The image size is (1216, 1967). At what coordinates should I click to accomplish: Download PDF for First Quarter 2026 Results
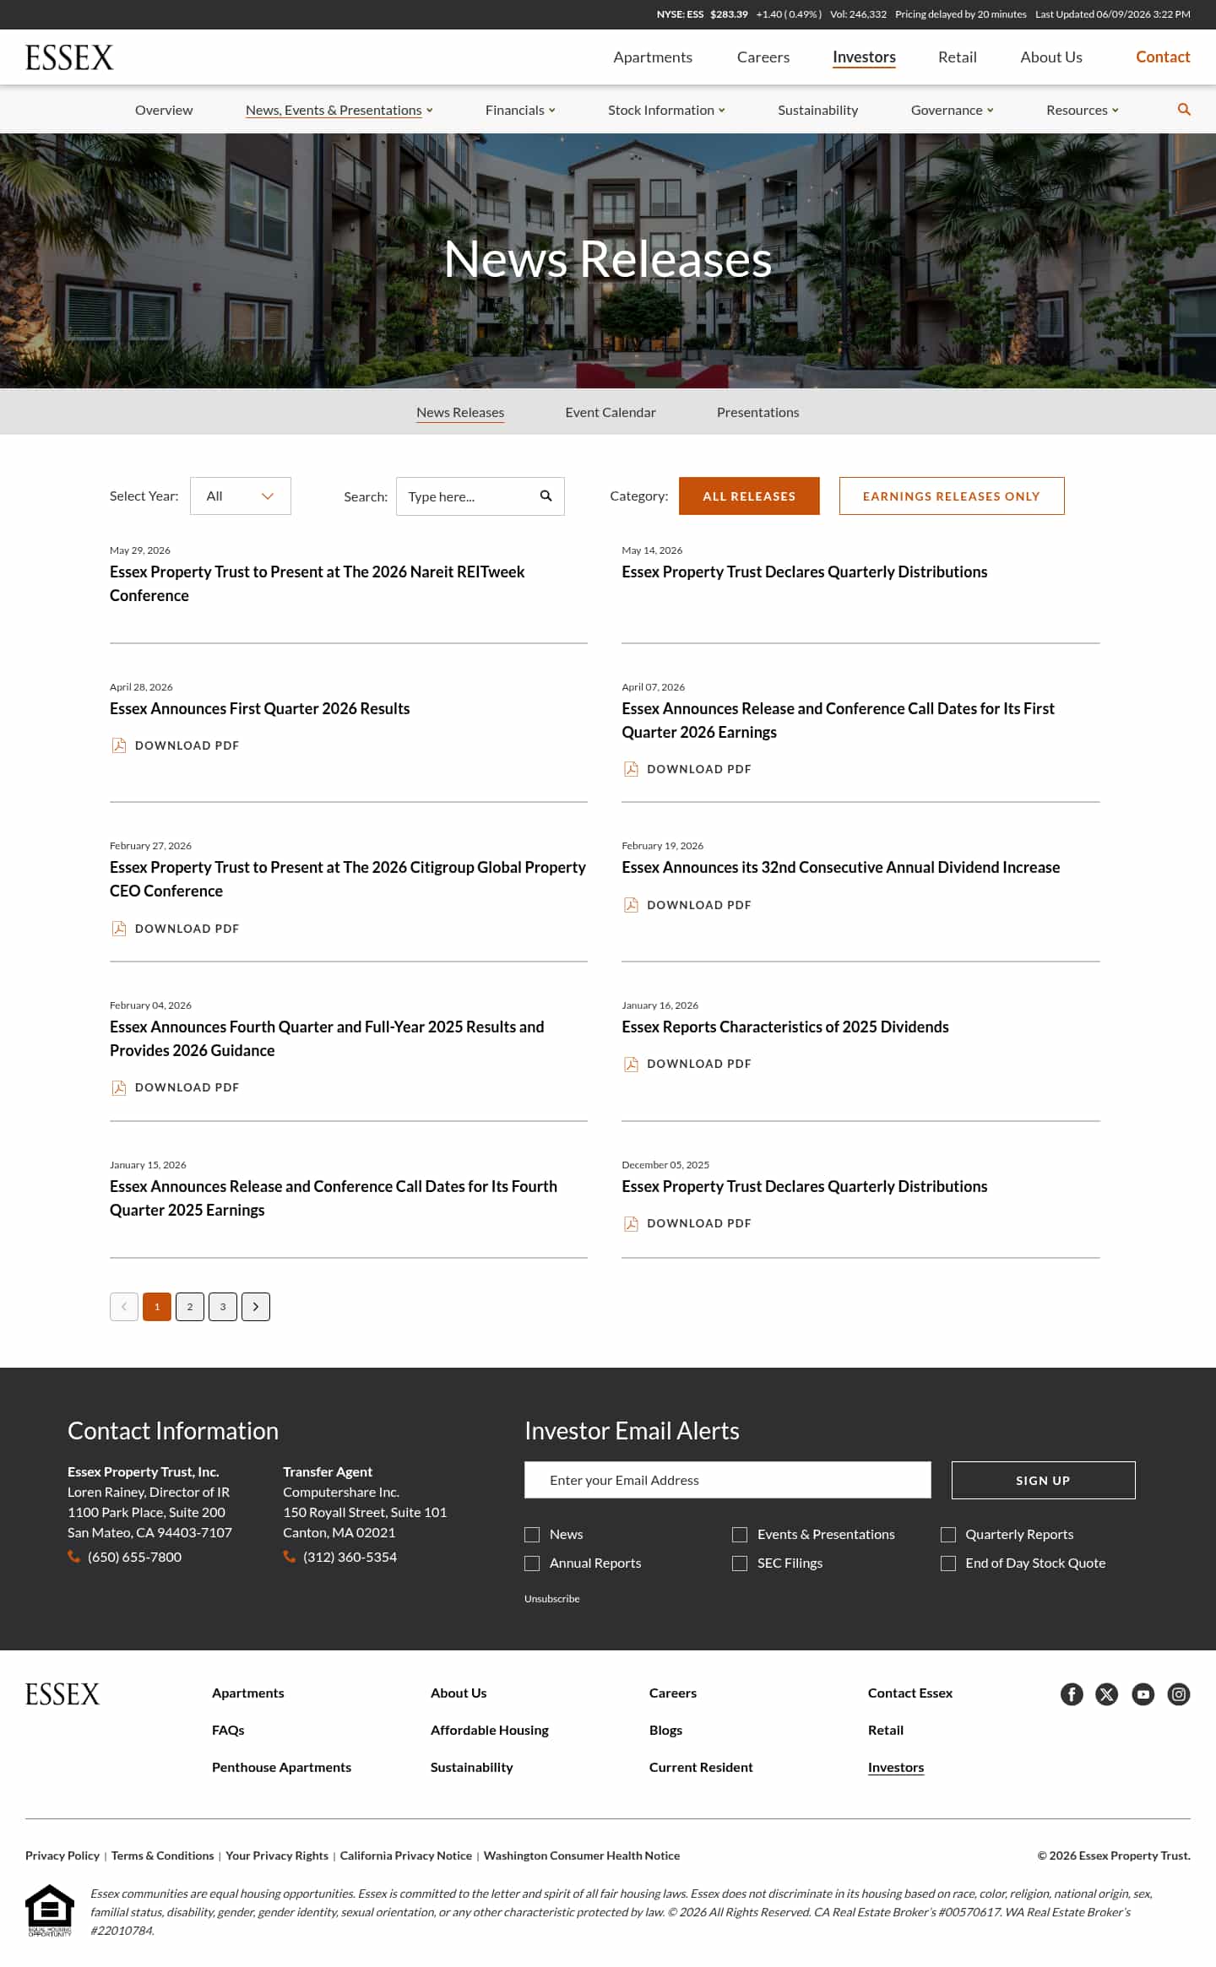click(x=176, y=745)
